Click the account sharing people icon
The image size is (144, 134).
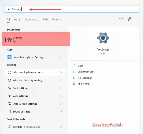[129, 19]
